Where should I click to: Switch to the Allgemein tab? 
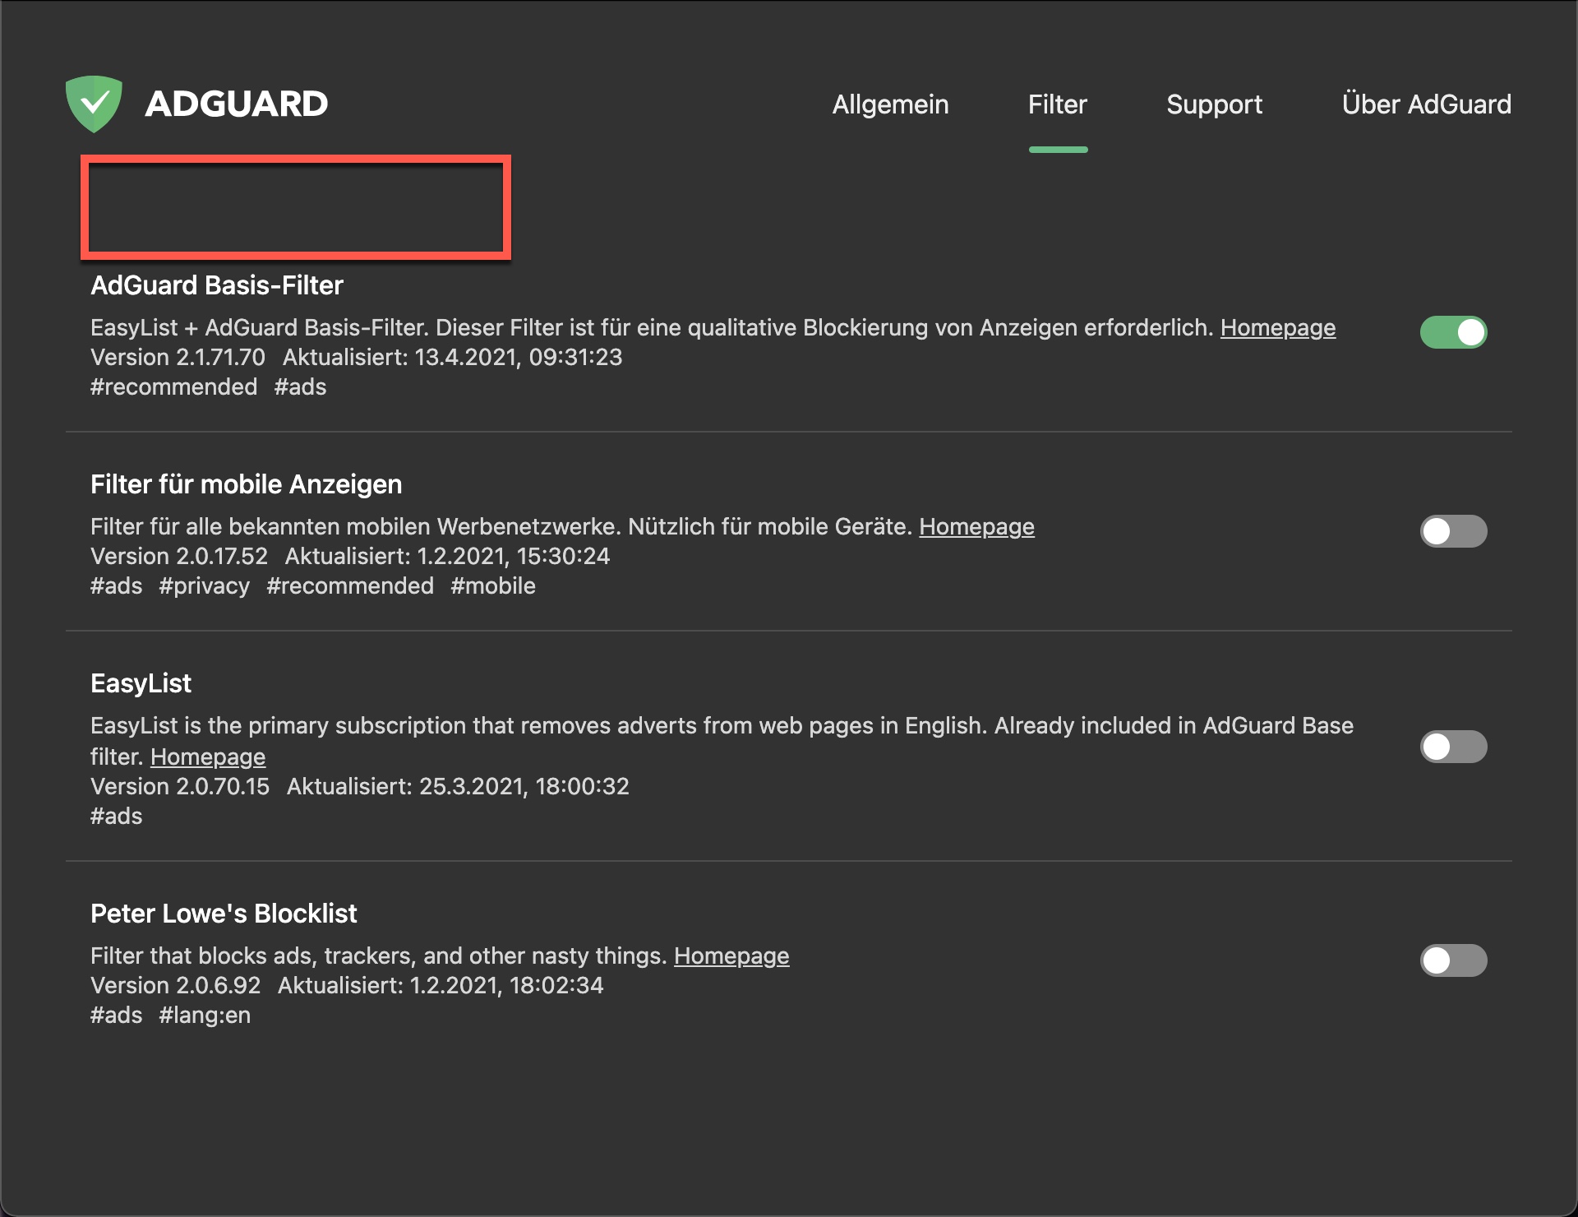click(891, 104)
